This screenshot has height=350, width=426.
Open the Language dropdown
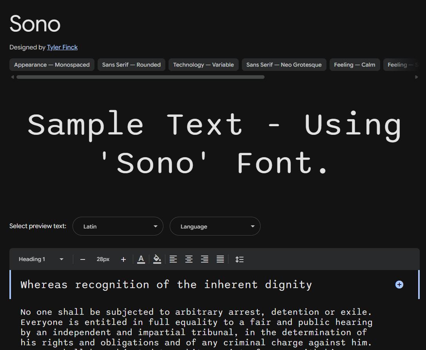(215, 226)
